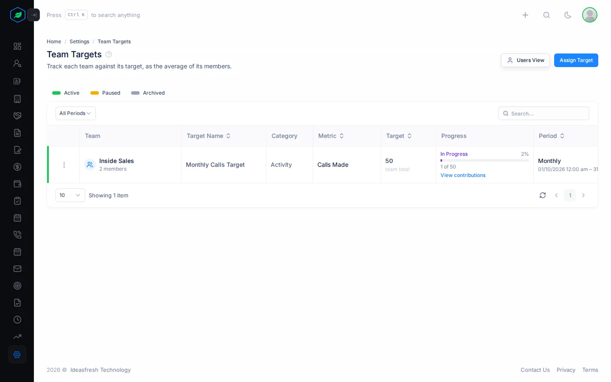This screenshot has width=611, height=382.
Task: Open the contacts address-book sidebar icon
Action: [x=17, y=81]
